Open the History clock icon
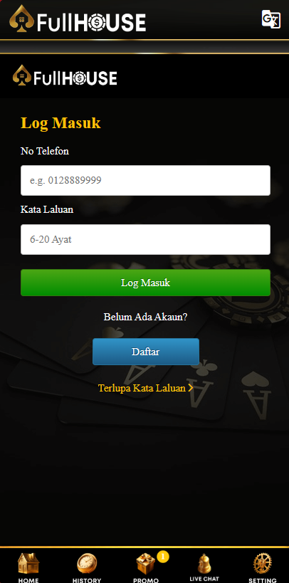This screenshot has height=583, width=289. [x=87, y=564]
